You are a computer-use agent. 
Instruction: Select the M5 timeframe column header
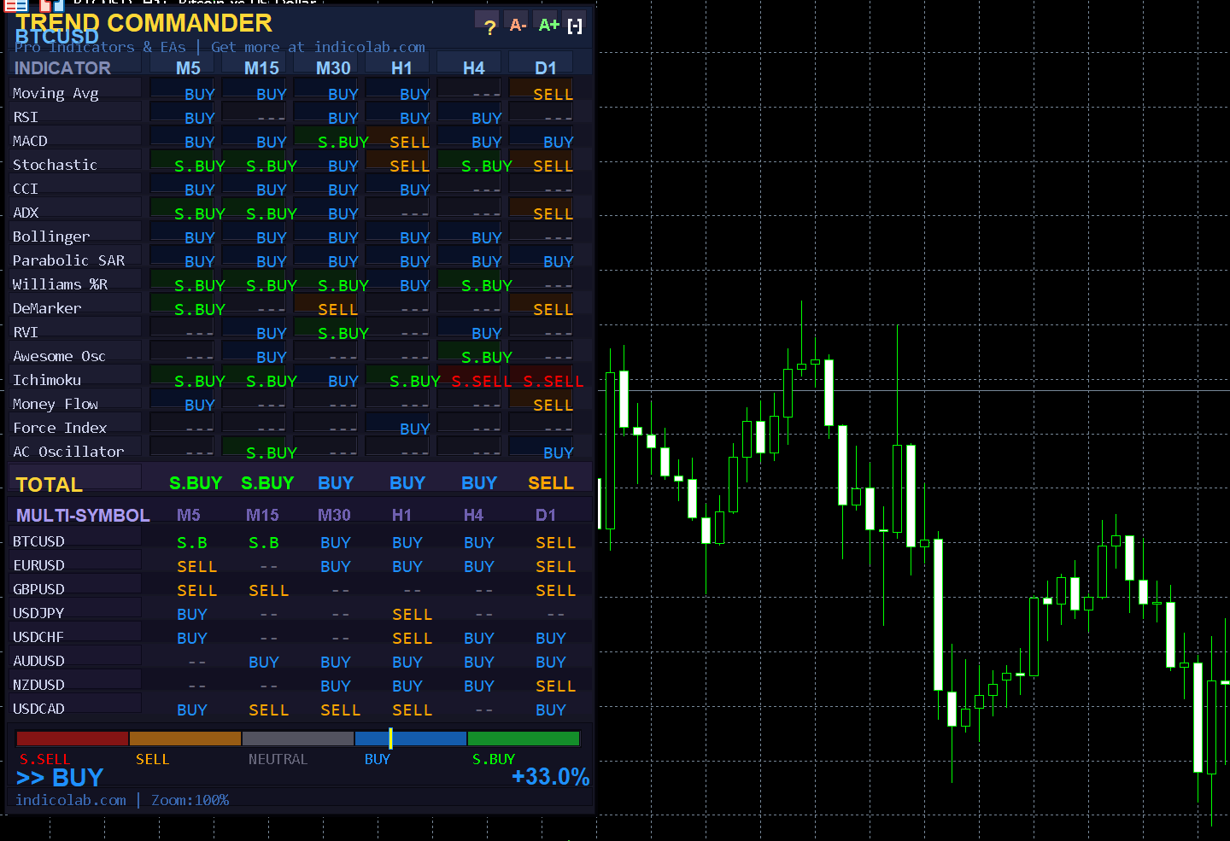188,68
